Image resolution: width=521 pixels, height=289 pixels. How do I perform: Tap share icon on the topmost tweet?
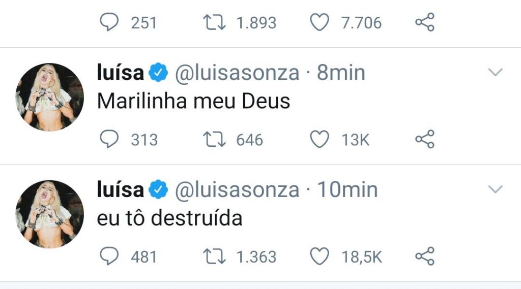point(425,22)
